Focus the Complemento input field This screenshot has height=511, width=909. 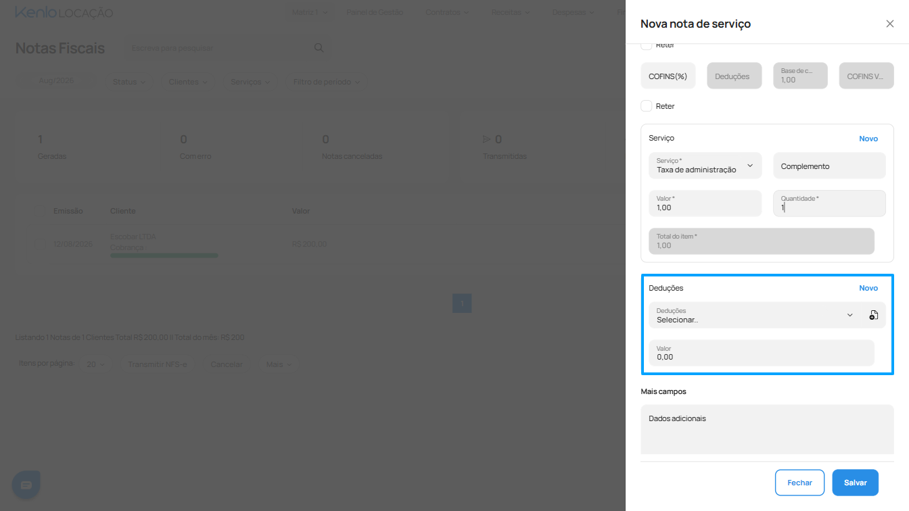pos(829,166)
